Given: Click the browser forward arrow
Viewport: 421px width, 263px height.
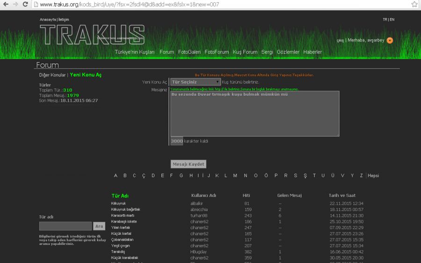Looking at the screenshot, I should click(15, 4).
